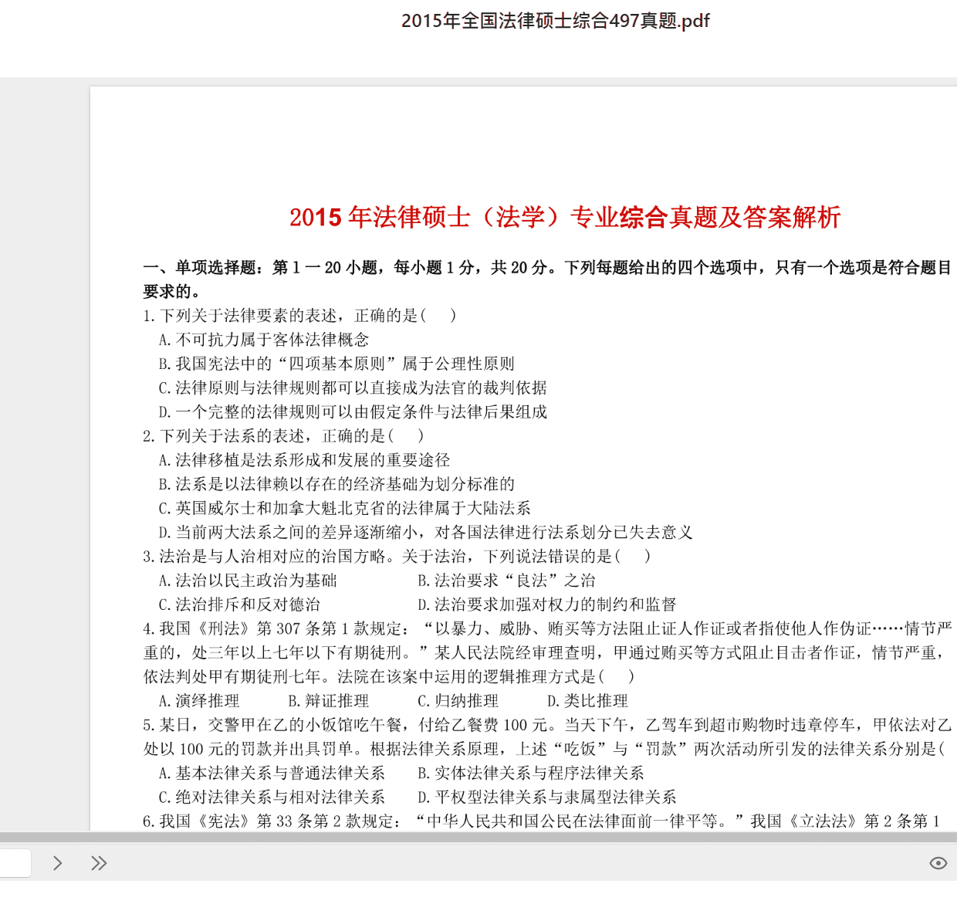Select option A 演绎推理
Image resolution: width=957 pixels, height=911 pixels.
click(x=199, y=701)
